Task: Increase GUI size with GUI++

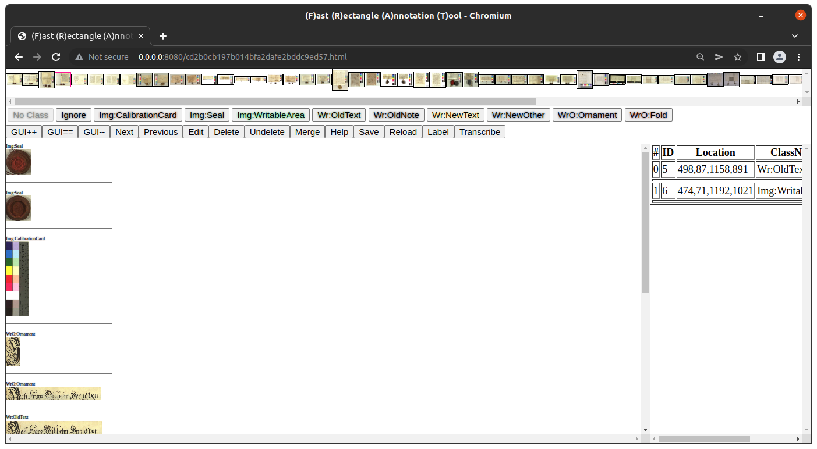Action: pyautogui.click(x=24, y=132)
